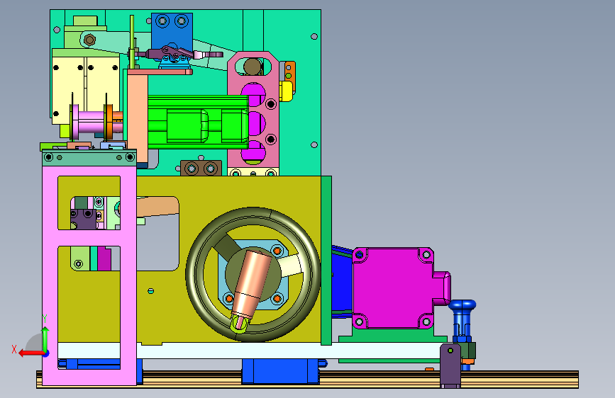Image resolution: width=615 pixels, height=398 pixels.
Task: Select the blue motor mount bracket
Action: click(x=341, y=282)
